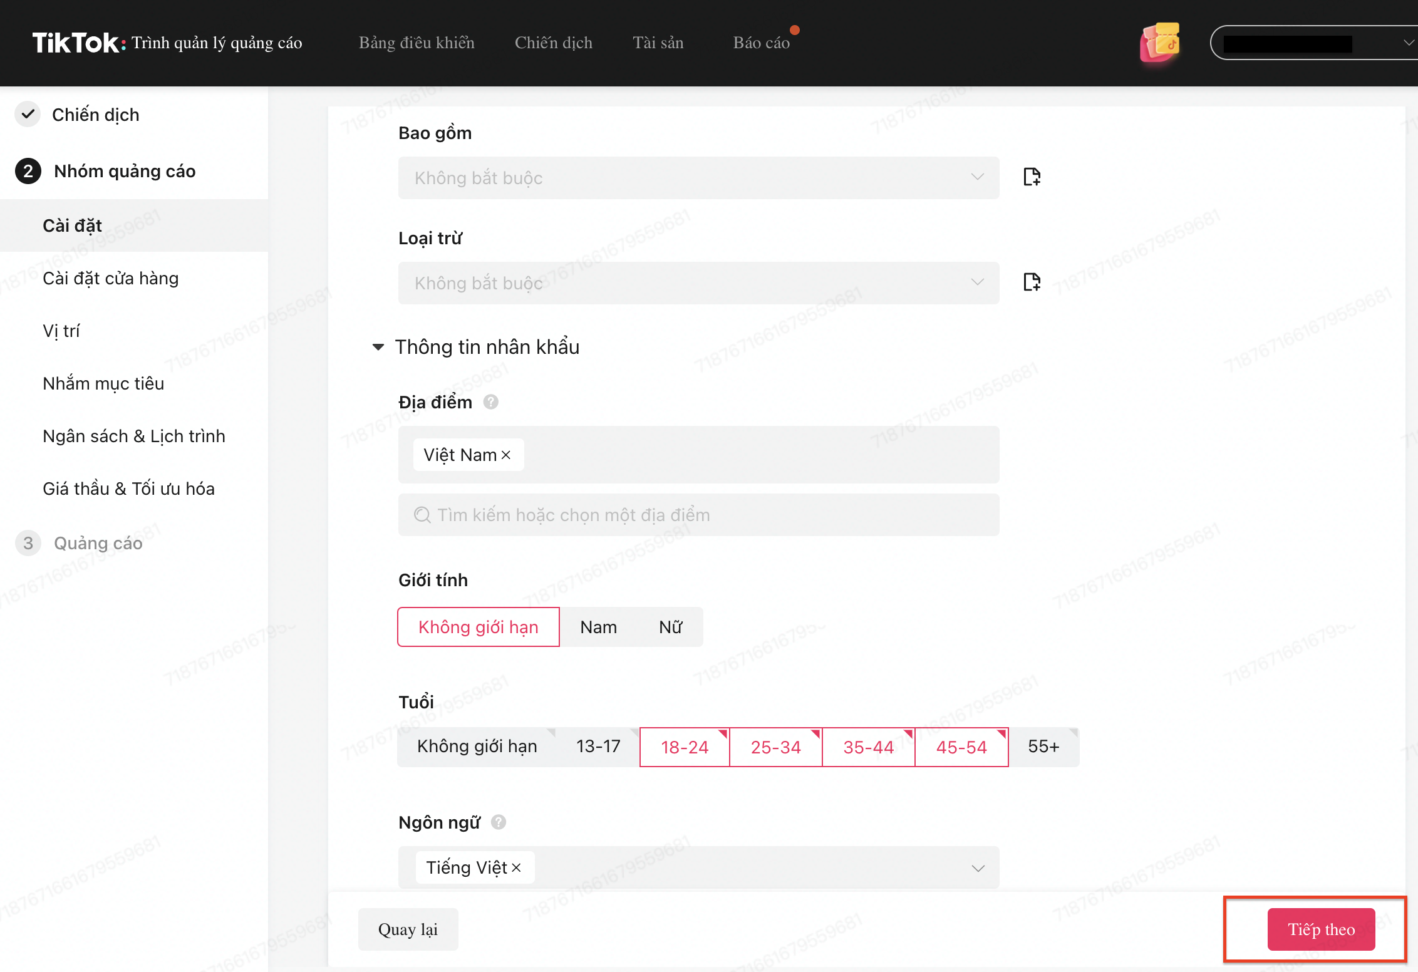Open the gift box promotion icon
The width and height of the screenshot is (1418, 972).
click(x=1160, y=43)
